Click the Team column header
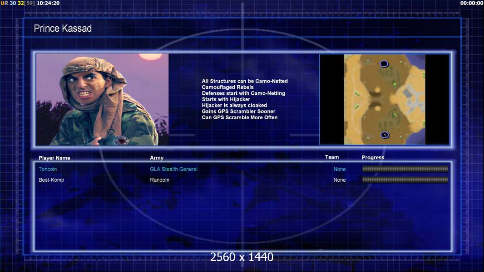Image resolution: width=484 pixels, height=272 pixels. 332,157
